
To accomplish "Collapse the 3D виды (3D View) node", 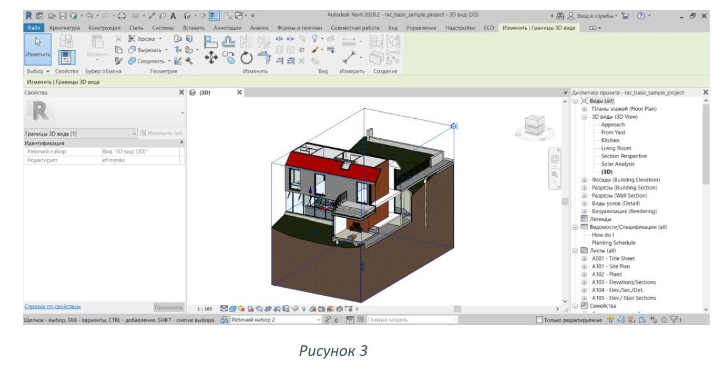I will [x=585, y=117].
